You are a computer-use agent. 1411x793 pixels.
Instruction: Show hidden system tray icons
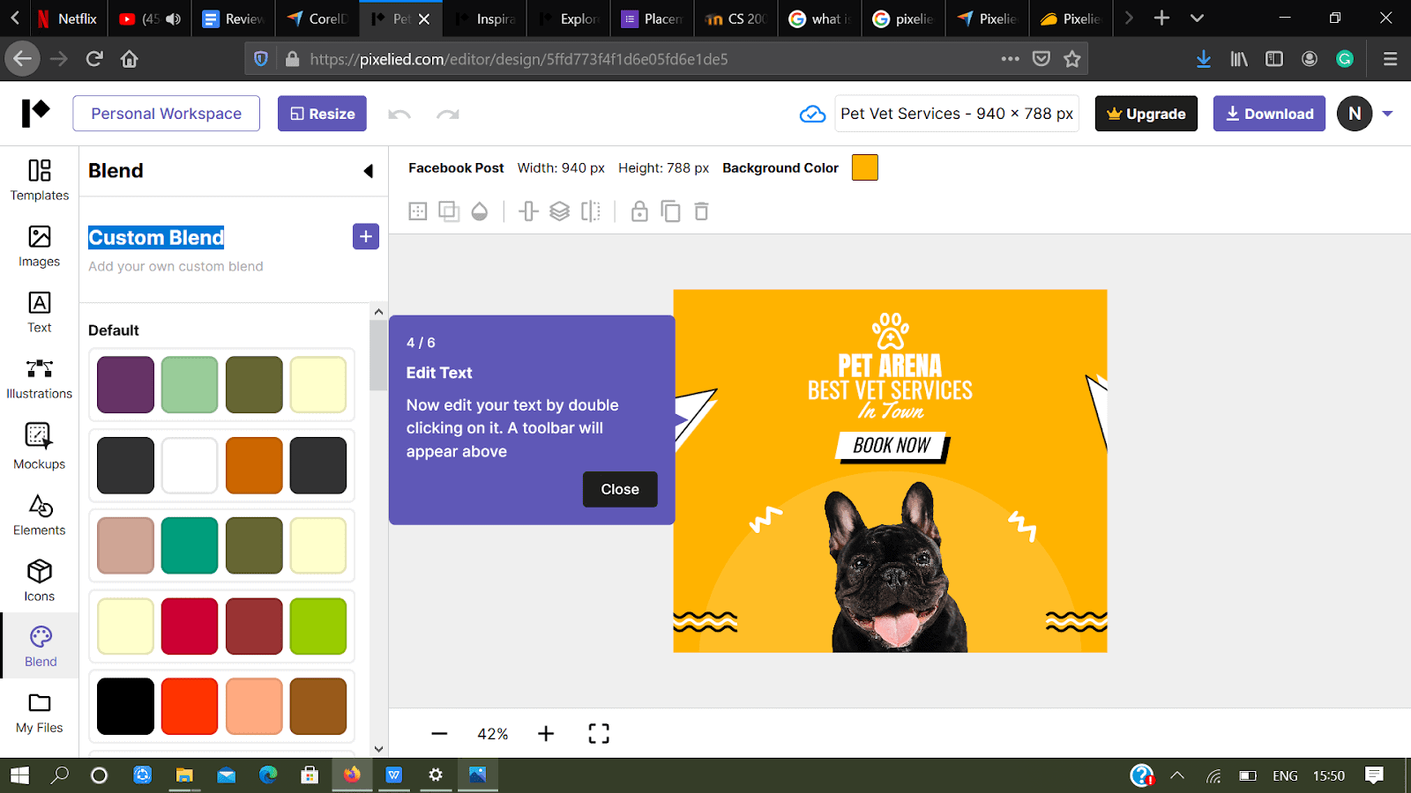tap(1177, 775)
